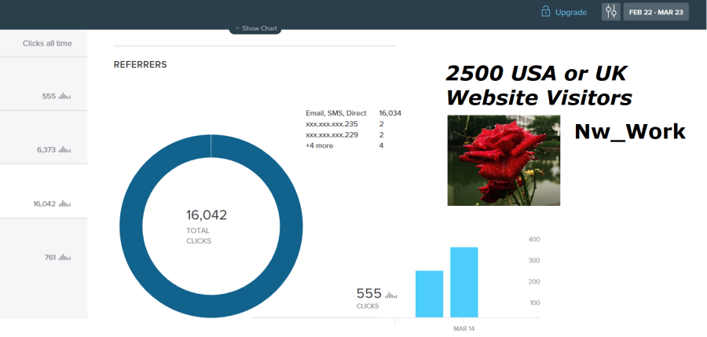Expand the Show Chart toggle

(x=255, y=28)
